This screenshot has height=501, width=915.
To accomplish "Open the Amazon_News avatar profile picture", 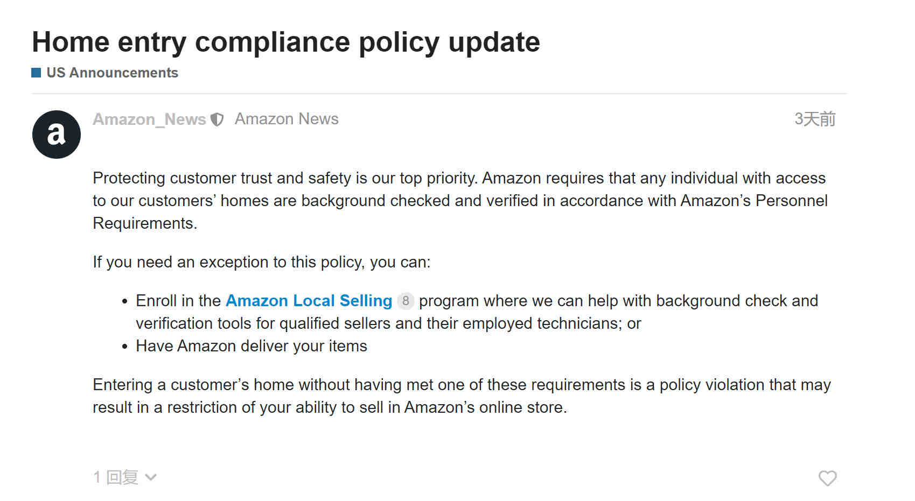I will (x=57, y=135).
